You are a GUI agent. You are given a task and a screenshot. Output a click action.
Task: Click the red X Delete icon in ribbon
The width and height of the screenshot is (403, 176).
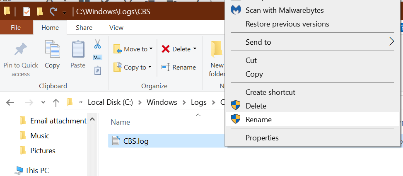tap(166, 49)
